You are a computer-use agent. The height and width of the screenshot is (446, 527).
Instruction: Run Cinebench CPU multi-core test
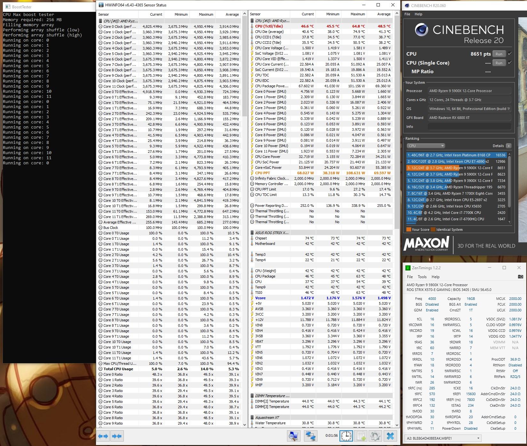point(499,54)
